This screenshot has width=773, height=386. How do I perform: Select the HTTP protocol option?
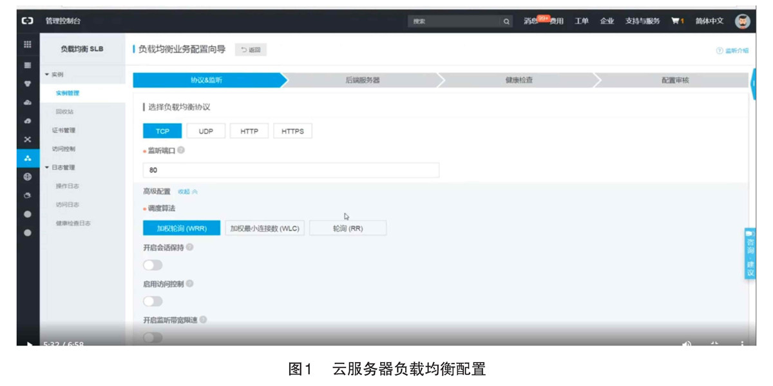(249, 131)
